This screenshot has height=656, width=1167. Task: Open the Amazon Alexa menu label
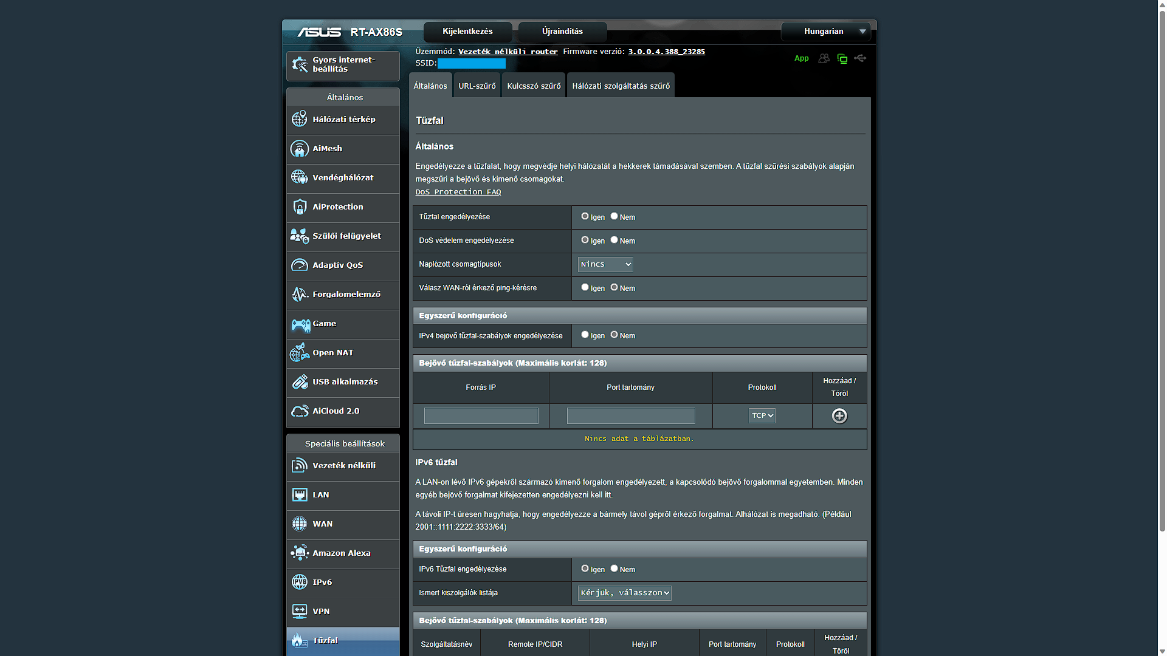click(x=341, y=553)
